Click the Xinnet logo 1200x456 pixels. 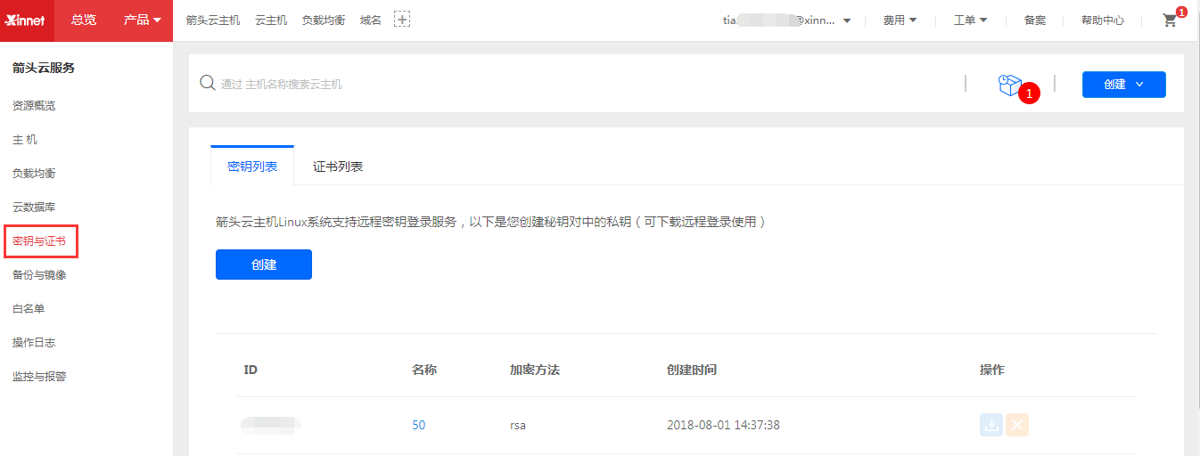tap(25, 20)
